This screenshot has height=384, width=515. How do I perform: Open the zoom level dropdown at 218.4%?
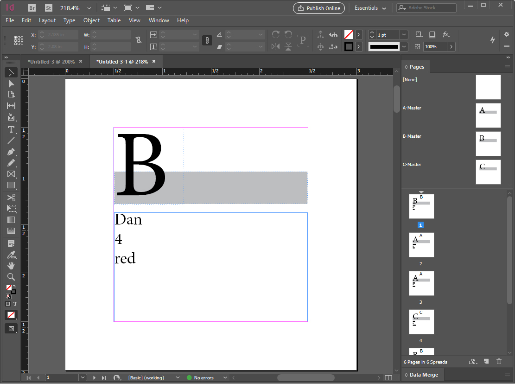[x=89, y=8]
